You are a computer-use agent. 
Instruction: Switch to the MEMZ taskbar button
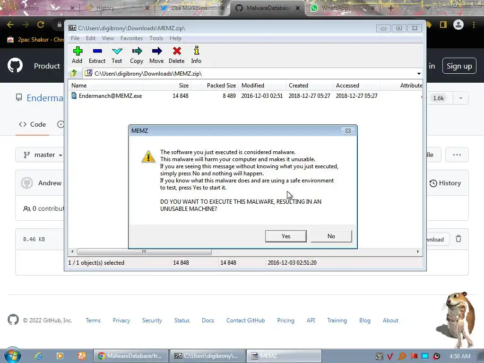(284, 356)
